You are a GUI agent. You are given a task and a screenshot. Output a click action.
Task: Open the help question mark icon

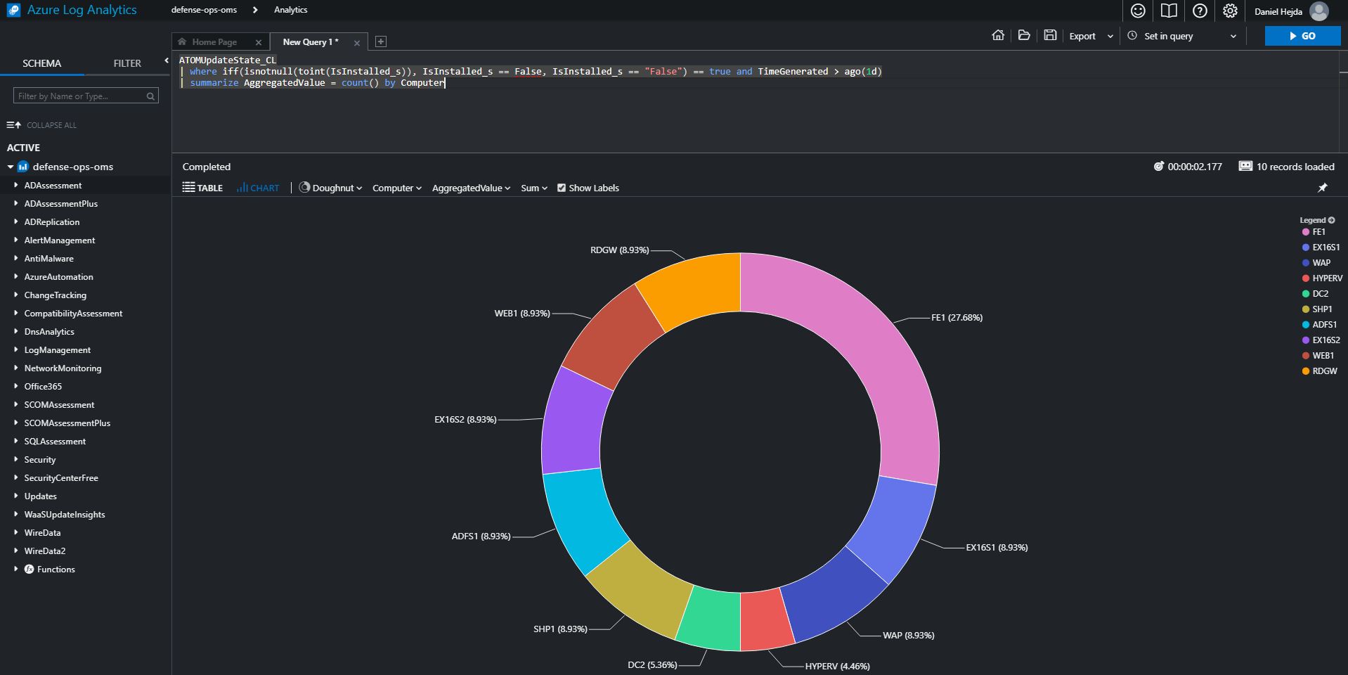1200,11
